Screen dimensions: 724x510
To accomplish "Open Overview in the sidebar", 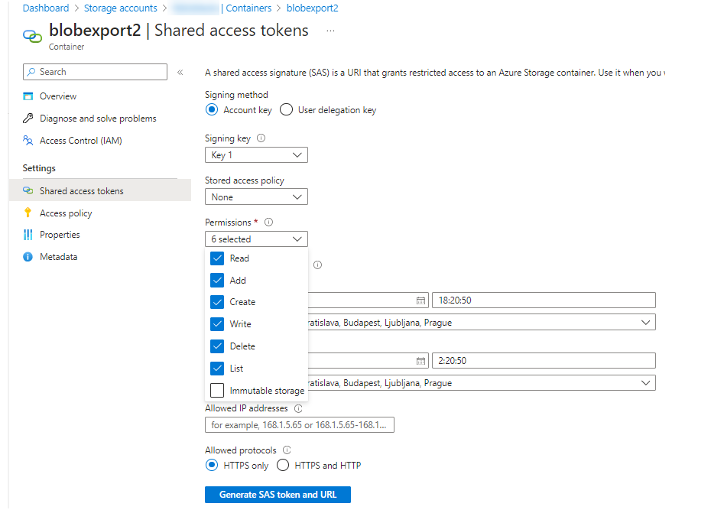I will point(58,96).
